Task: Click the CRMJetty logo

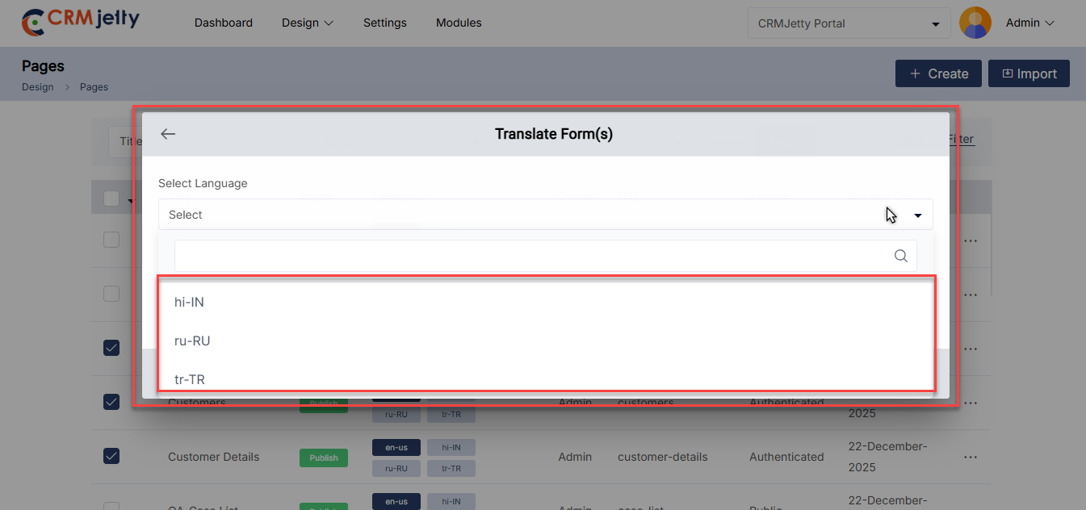Action: (80, 22)
